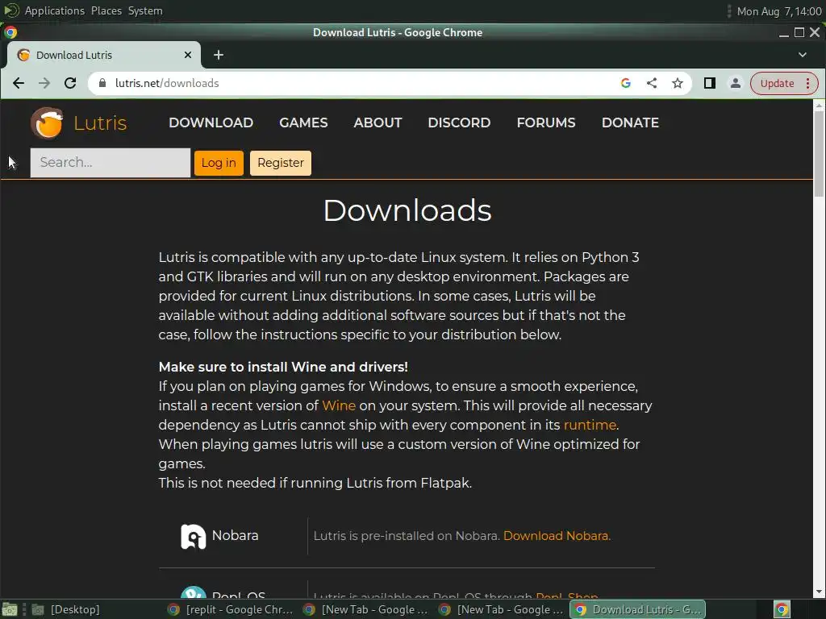Click the scrollbar down arrow
Viewport: 826px width, 619px height.
point(819,592)
